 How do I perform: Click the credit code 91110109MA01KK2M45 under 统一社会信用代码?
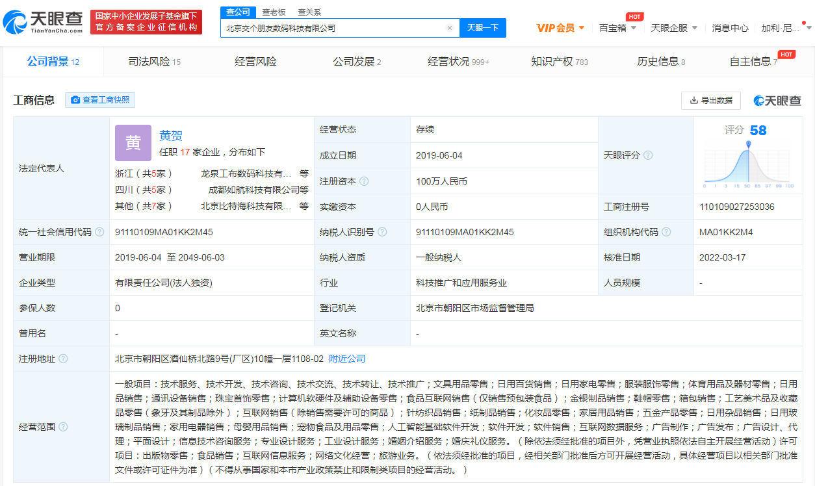click(164, 232)
